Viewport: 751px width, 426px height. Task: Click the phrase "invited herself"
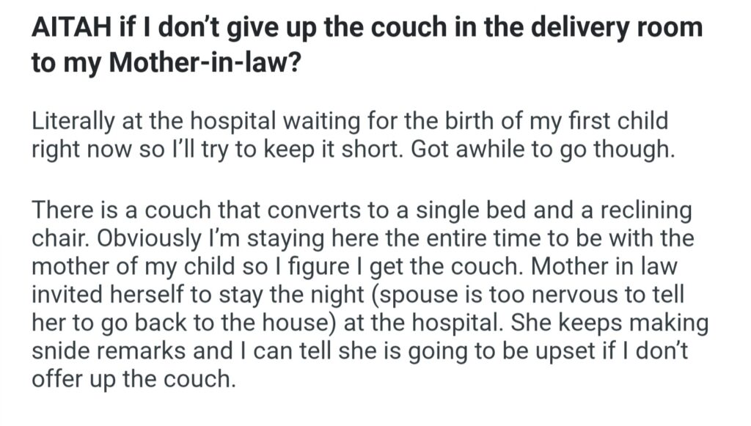tap(106, 297)
